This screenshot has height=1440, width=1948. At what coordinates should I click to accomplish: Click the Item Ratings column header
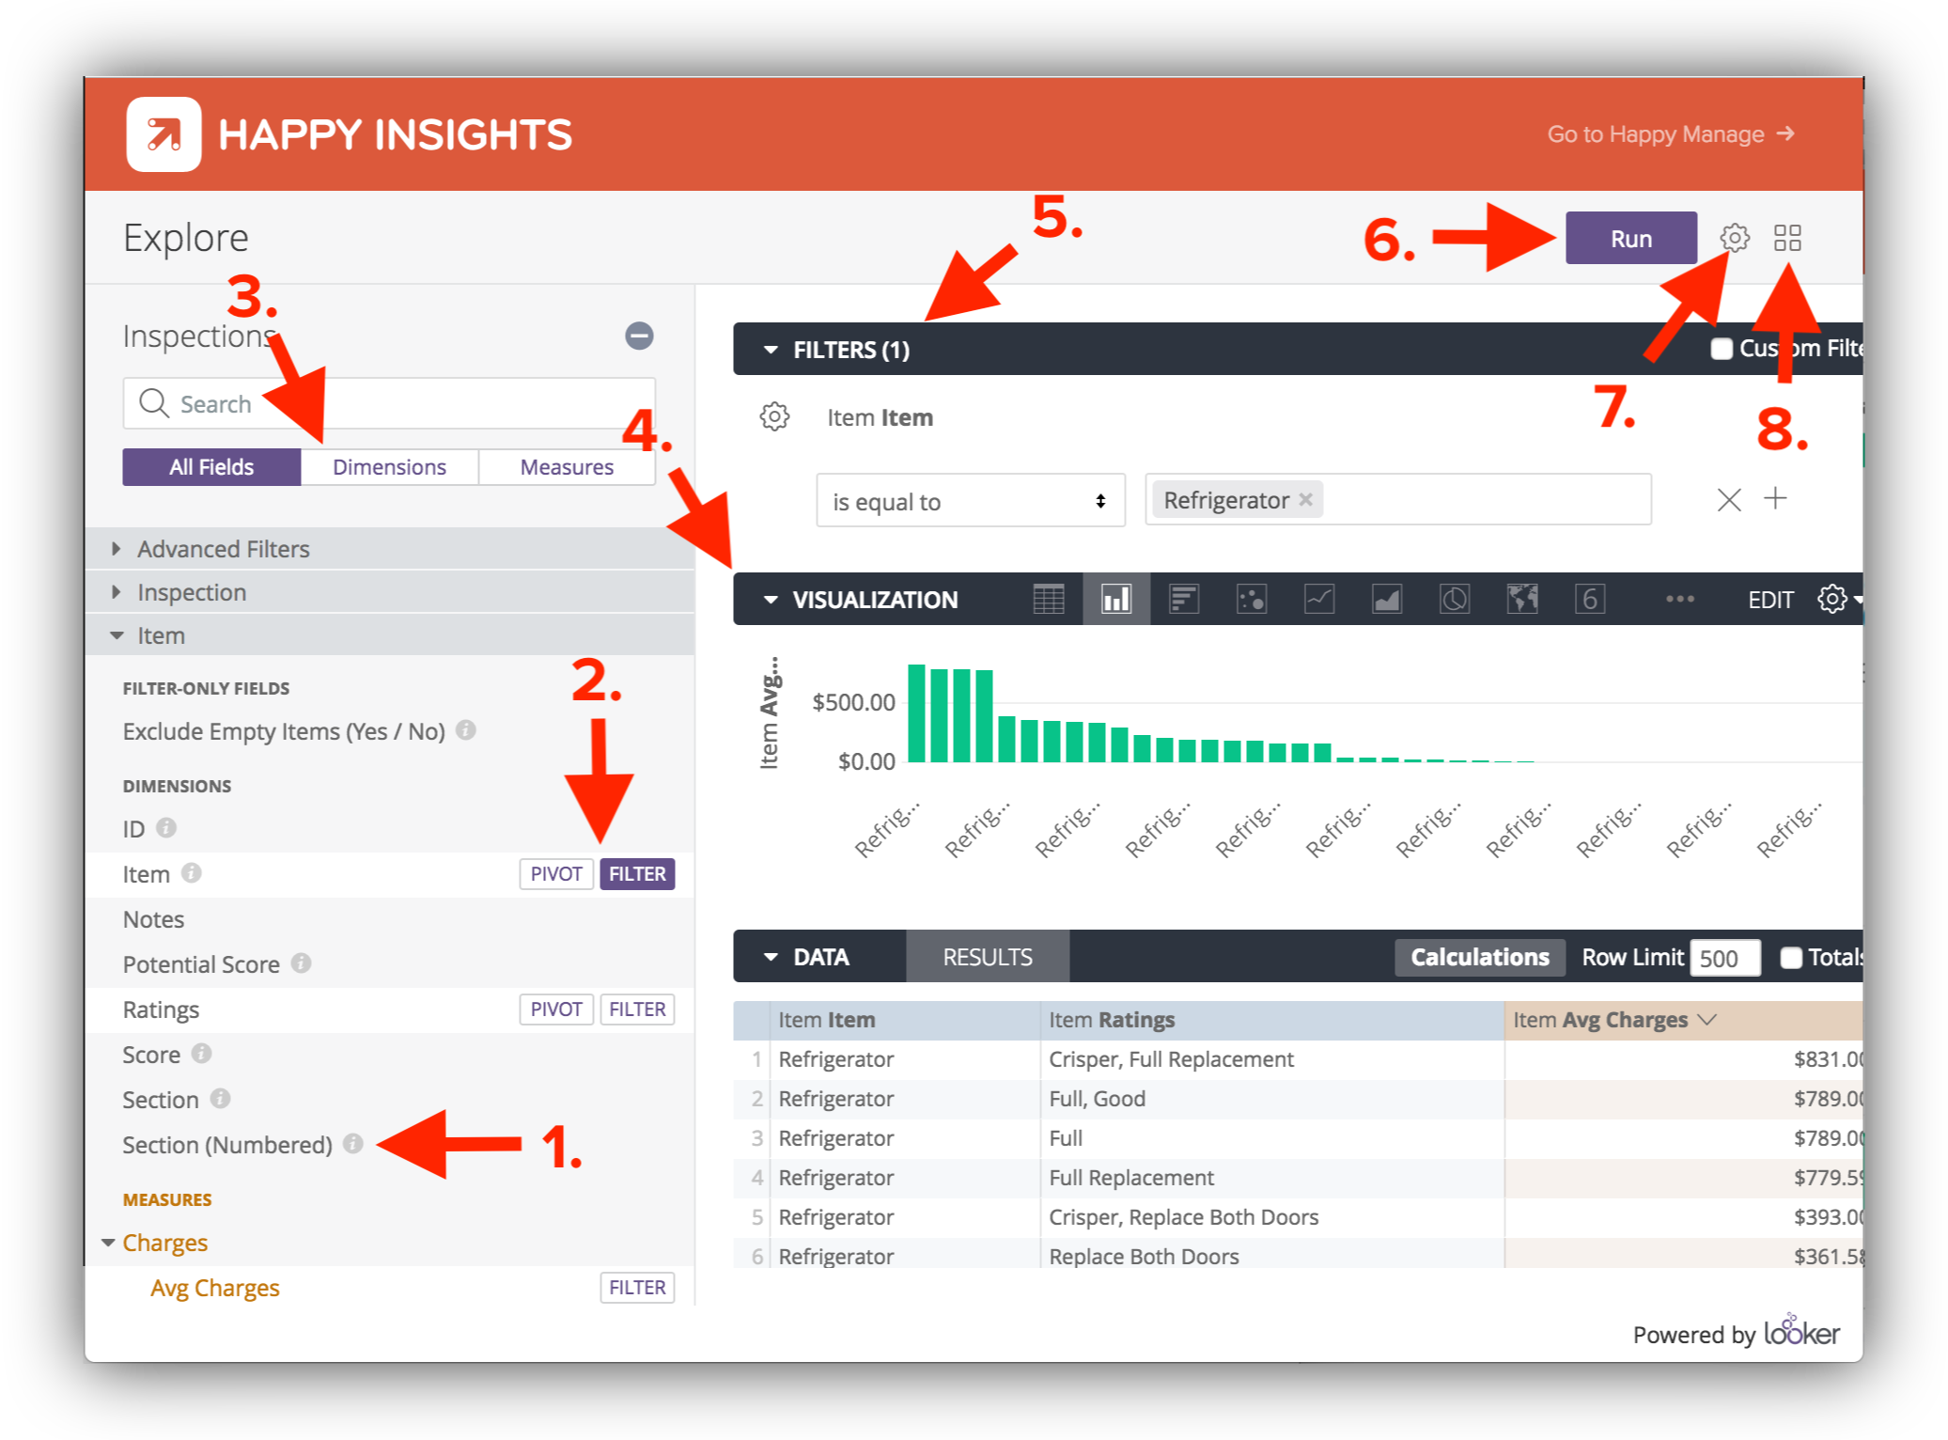(1270, 1019)
